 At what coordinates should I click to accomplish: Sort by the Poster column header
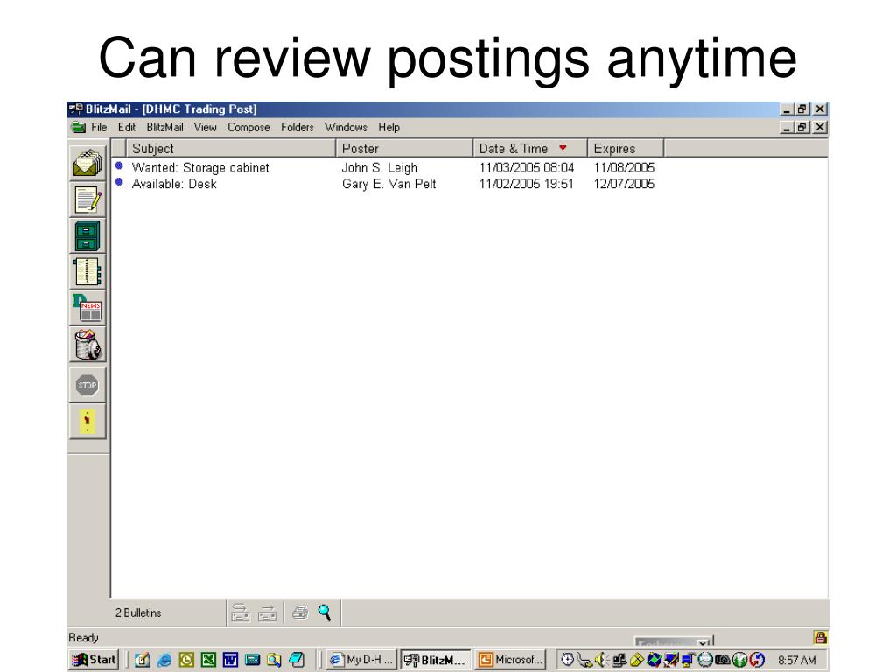click(x=404, y=148)
